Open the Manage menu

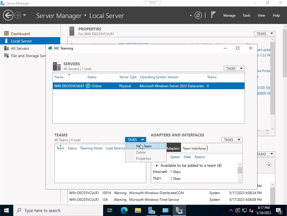tap(229, 15)
